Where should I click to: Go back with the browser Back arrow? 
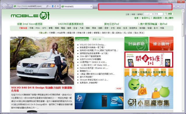point(5,6)
